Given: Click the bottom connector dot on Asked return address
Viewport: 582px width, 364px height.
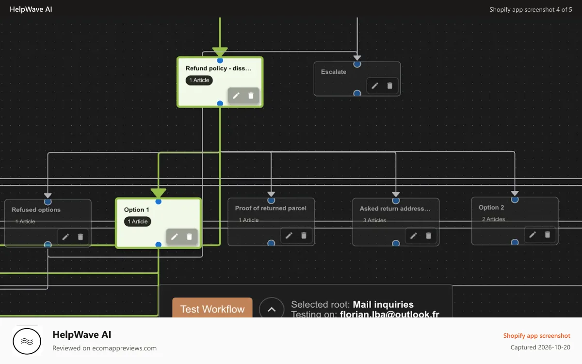Looking at the screenshot, I should [x=396, y=243].
